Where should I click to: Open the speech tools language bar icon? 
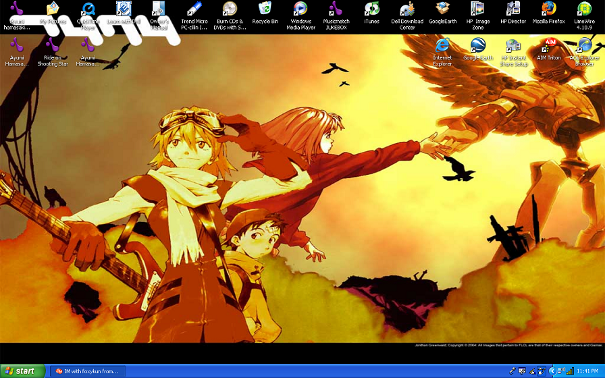[x=522, y=371]
